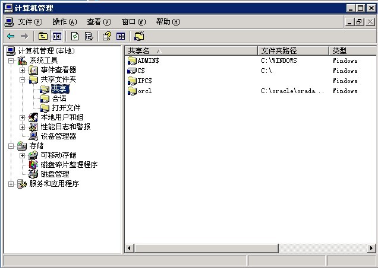Click the 可移动存储 icon
378x268 pixels.
33,155
